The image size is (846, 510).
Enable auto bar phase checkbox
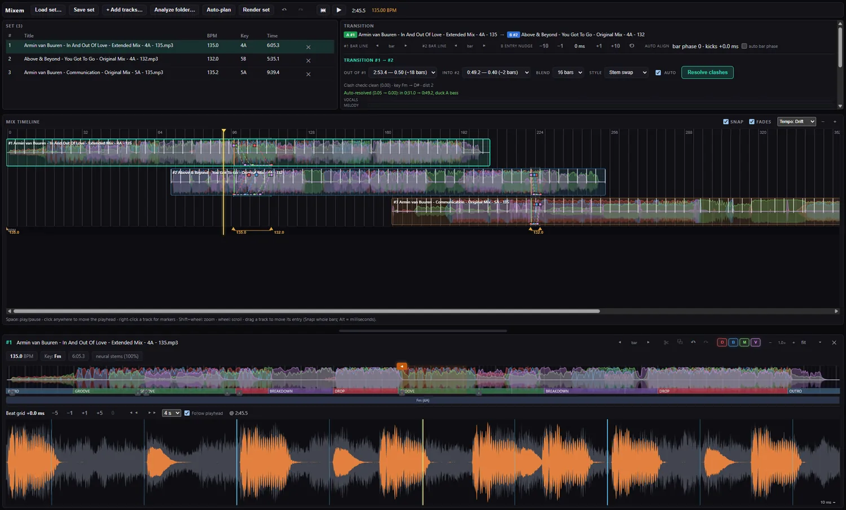(744, 46)
